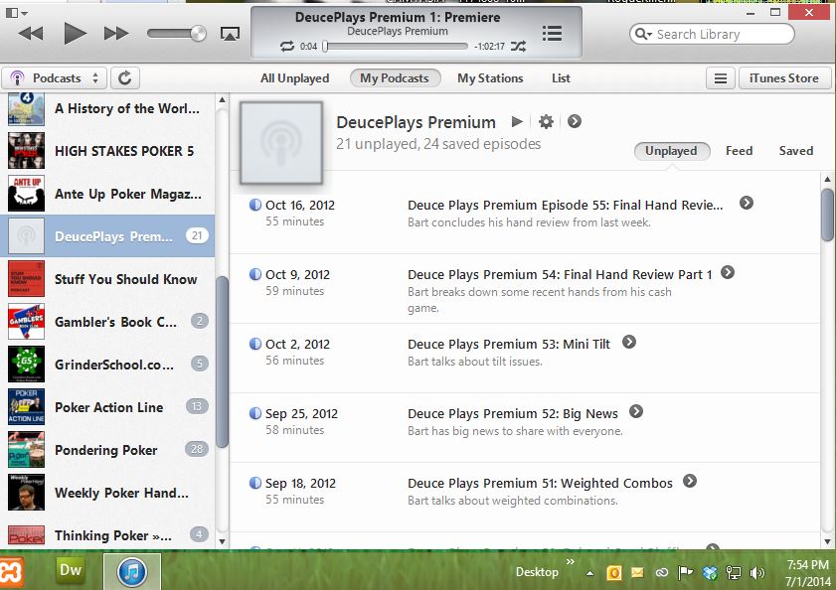Open the Up Next queue list icon
The height and width of the screenshot is (590, 836).
pos(552,33)
